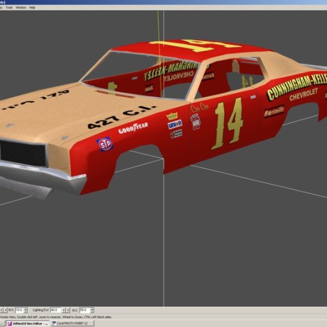The image size is (327, 327).
Task: Open the Tools menu
Action: (9, 8)
